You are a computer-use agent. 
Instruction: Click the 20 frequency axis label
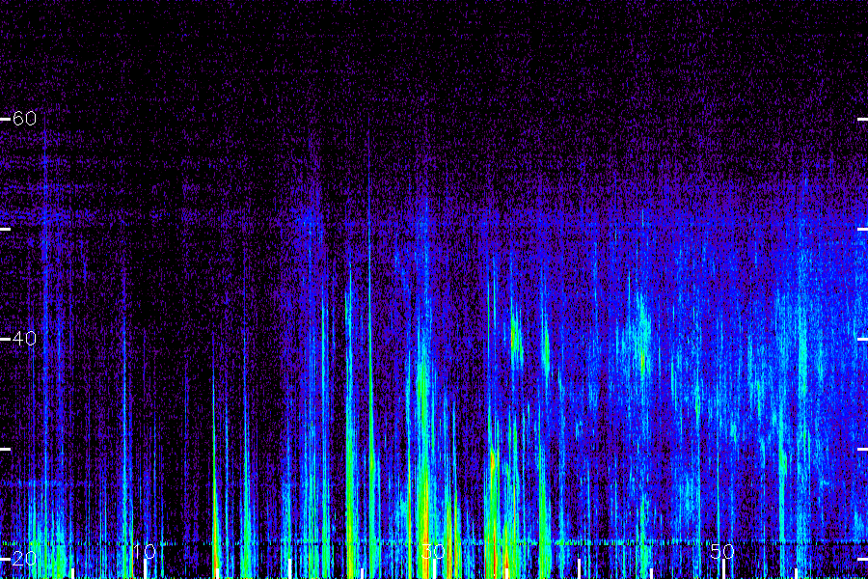point(24,558)
